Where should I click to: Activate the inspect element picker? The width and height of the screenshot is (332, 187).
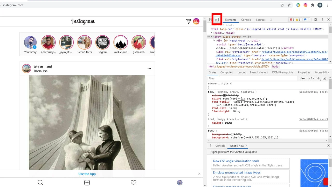pos(211,20)
